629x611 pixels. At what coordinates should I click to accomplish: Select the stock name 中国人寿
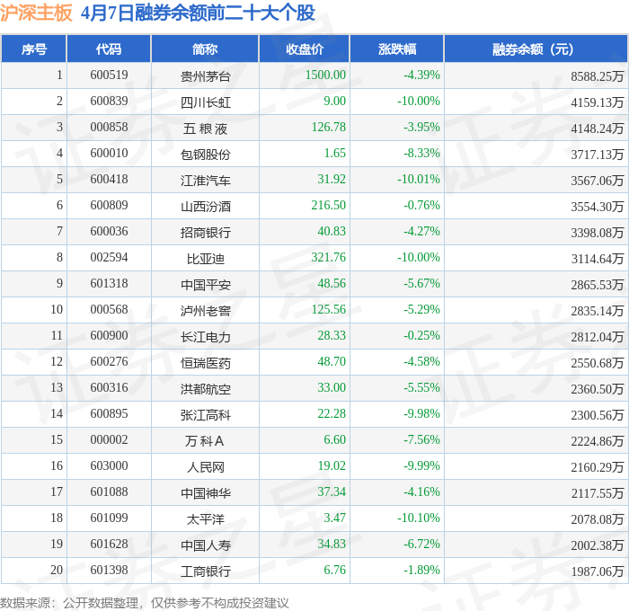point(206,545)
